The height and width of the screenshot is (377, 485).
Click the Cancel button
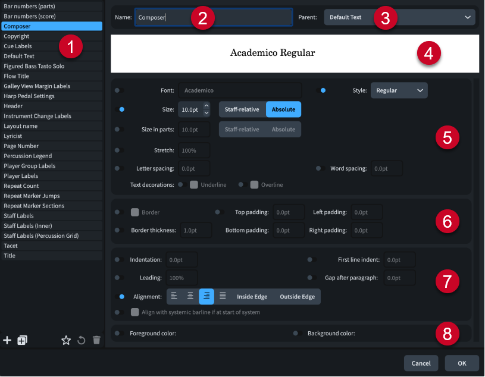[421, 363]
